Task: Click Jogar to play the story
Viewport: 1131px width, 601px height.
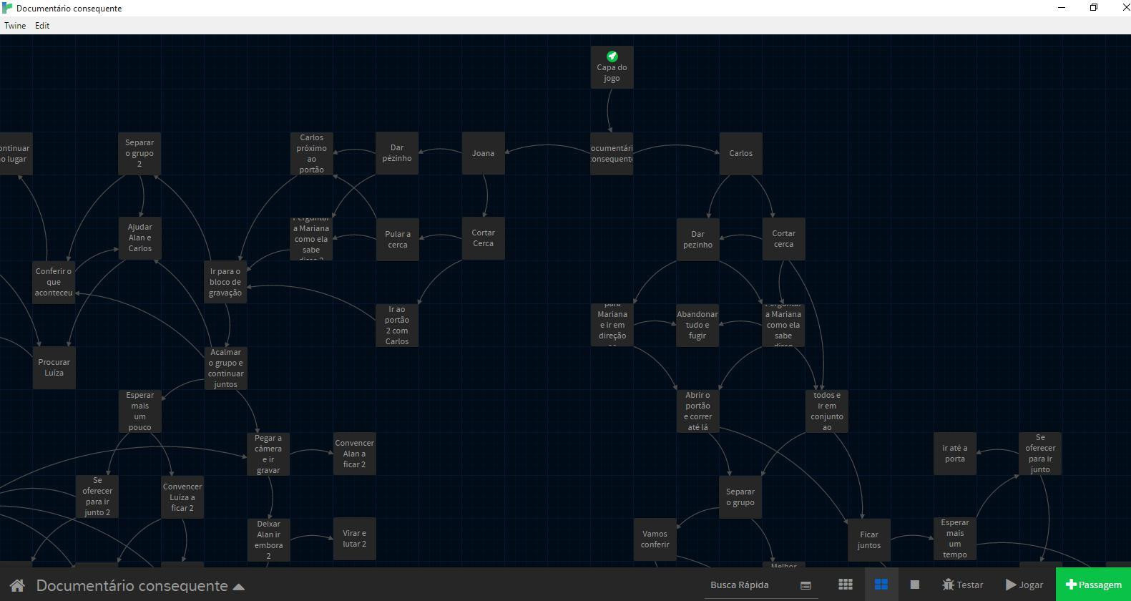Action: pyautogui.click(x=1024, y=585)
